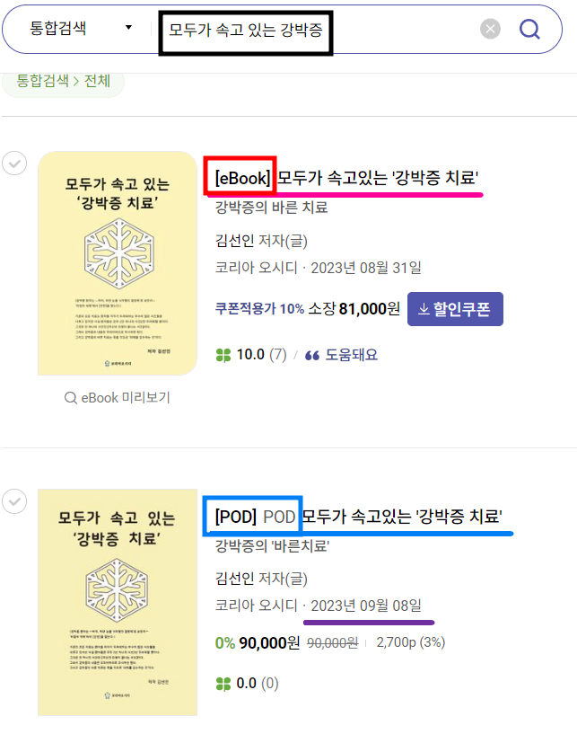This screenshot has width=577, height=743.
Task: Click the 도움돼요 quote icon
Action: (312, 355)
